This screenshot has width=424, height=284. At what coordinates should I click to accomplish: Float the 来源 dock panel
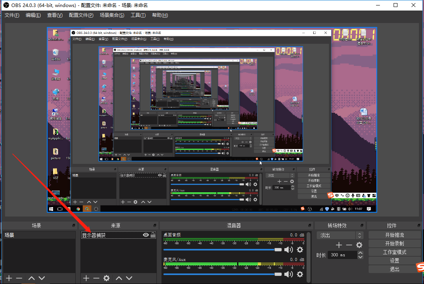tap(155, 225)
